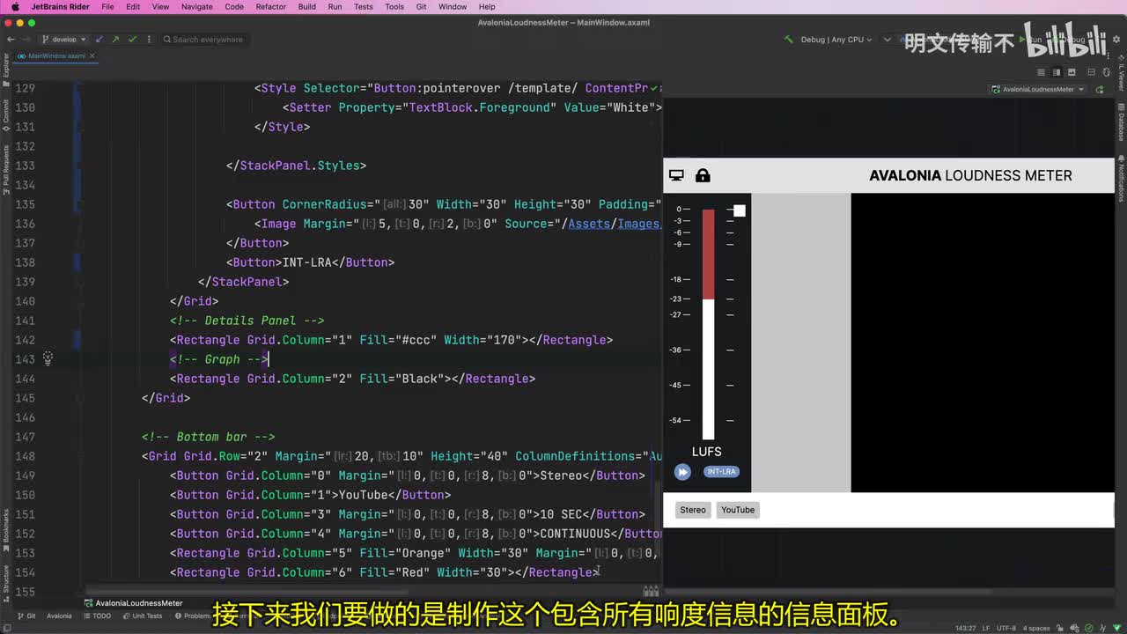Open the Git tool window tab
Image resolution: width=1127 pixels, height=634 pixels.
point(26,616)
